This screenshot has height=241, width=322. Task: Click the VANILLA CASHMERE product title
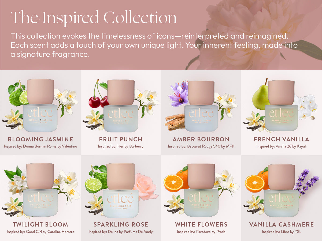(x=282, y=224)
